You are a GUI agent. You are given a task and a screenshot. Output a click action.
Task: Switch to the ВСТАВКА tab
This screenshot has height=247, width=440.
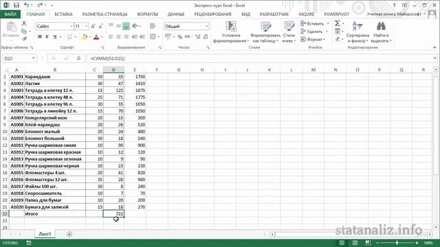[63, 14]
